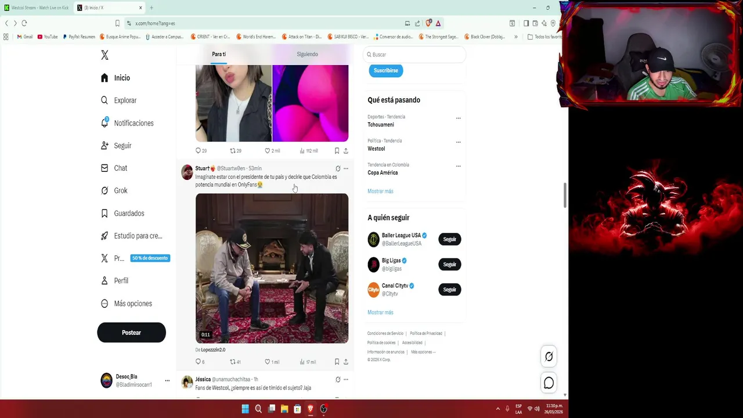Follow Big Ligas

(450, 264)
